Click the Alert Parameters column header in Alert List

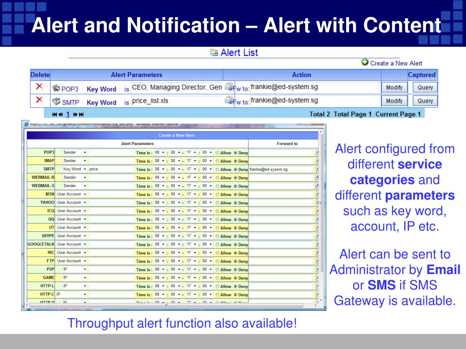[137, 75]
